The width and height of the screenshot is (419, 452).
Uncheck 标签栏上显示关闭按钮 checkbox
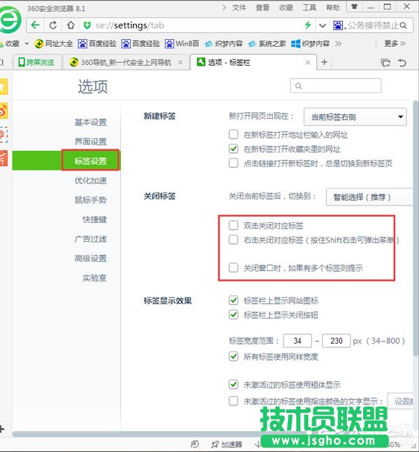coord(234,314)
